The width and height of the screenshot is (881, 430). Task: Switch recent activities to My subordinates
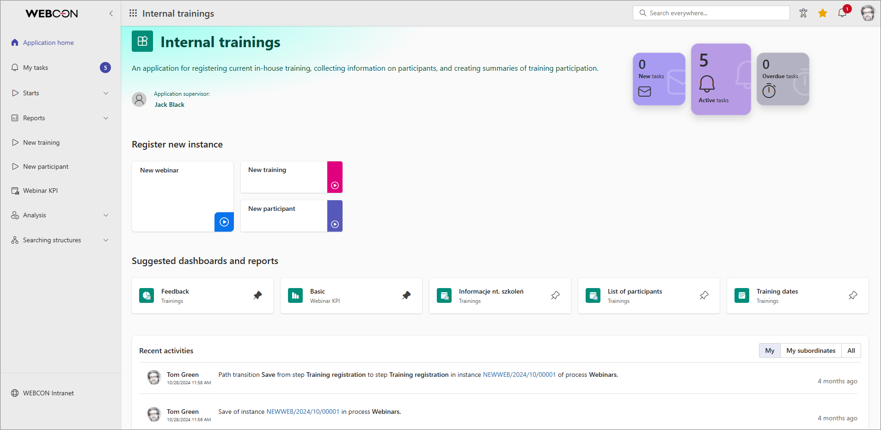[811, 350]
